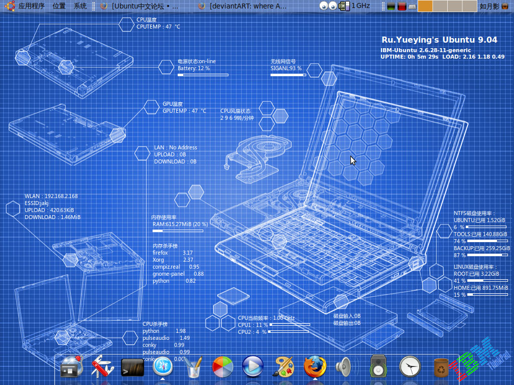Click the ROOT:已用 3.22GiB disk line
This screenshot has height=385, width=514.
tap(477, 274)
